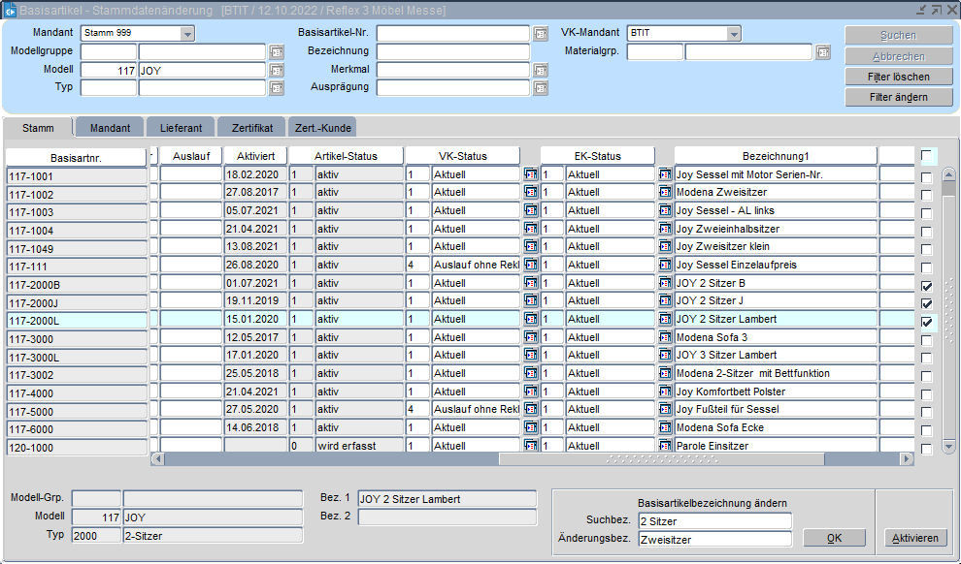The image size is (961, 564).
Task: Toggle the select-all checkbox in table header
Action: tap(927, 156)
